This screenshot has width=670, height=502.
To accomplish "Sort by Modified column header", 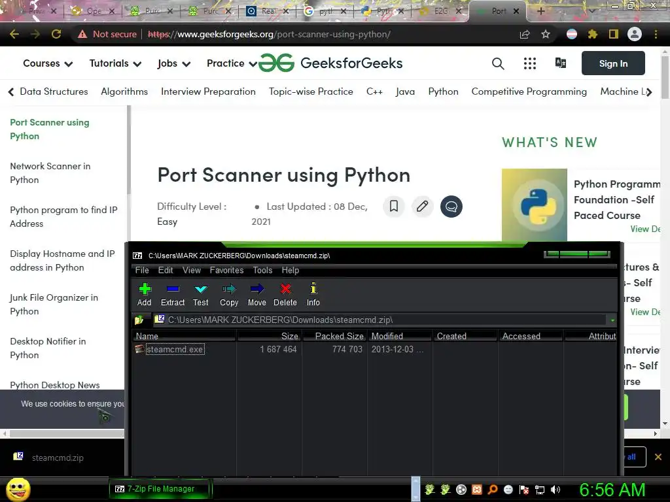I will click(400, 336).
